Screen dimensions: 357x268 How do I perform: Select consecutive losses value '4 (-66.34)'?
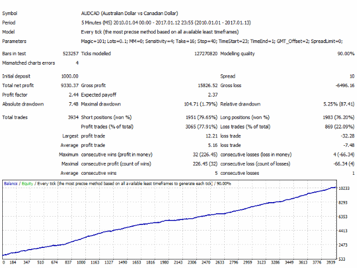[344, 155]
